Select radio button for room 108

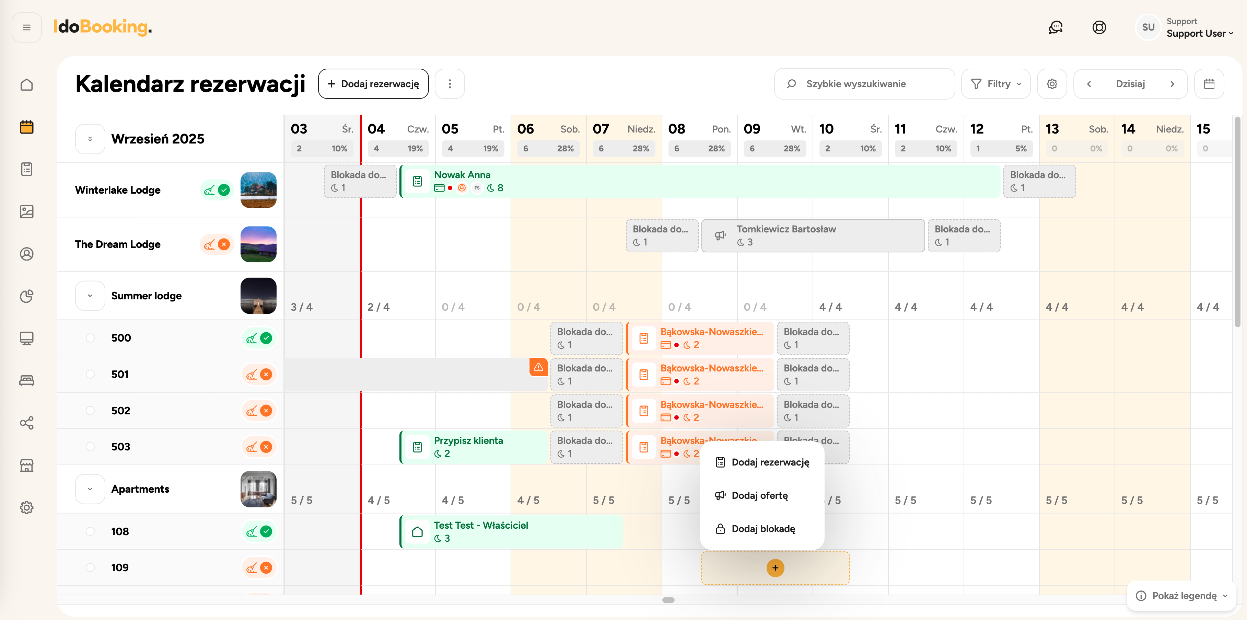coord(90,531)
